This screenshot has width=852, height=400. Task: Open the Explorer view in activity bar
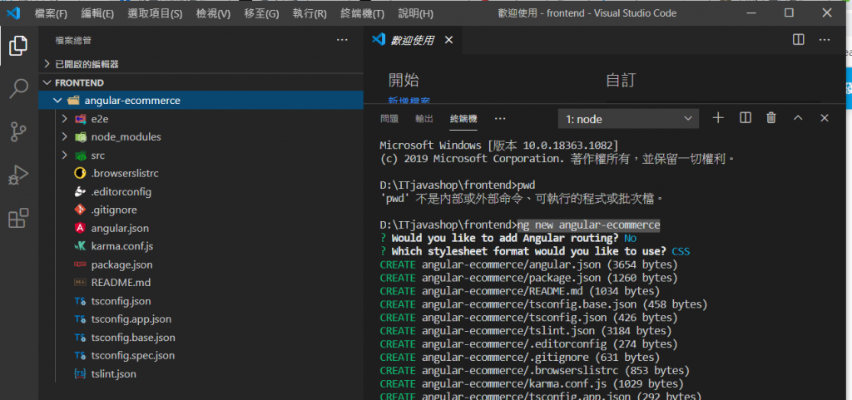(18, 46)
